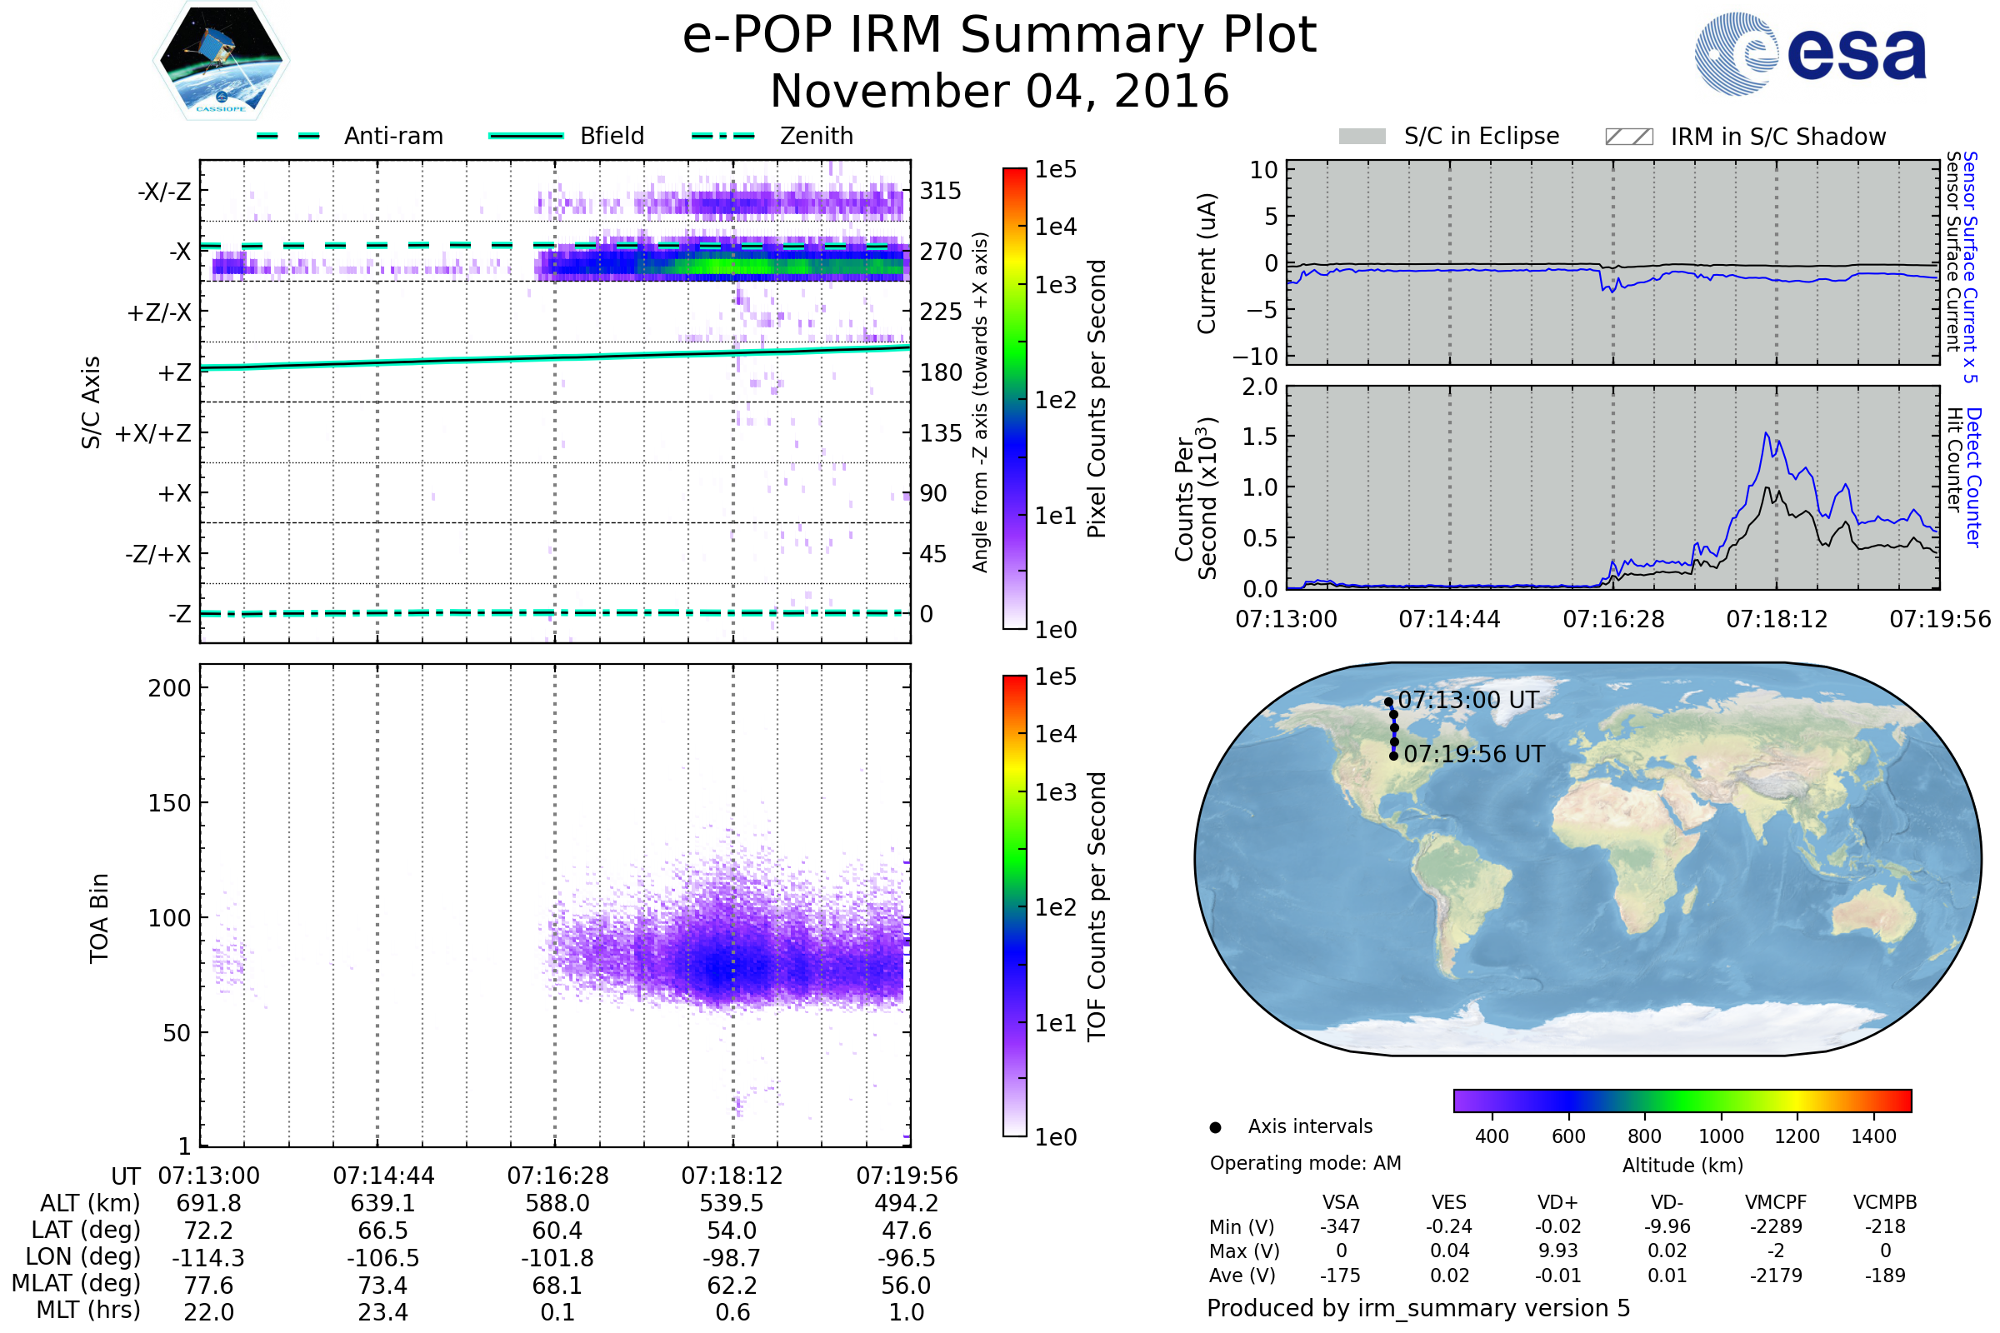Click the Pixel Counts per Second colorbar
The image size is (2000, 1333).
(1014, 398)
